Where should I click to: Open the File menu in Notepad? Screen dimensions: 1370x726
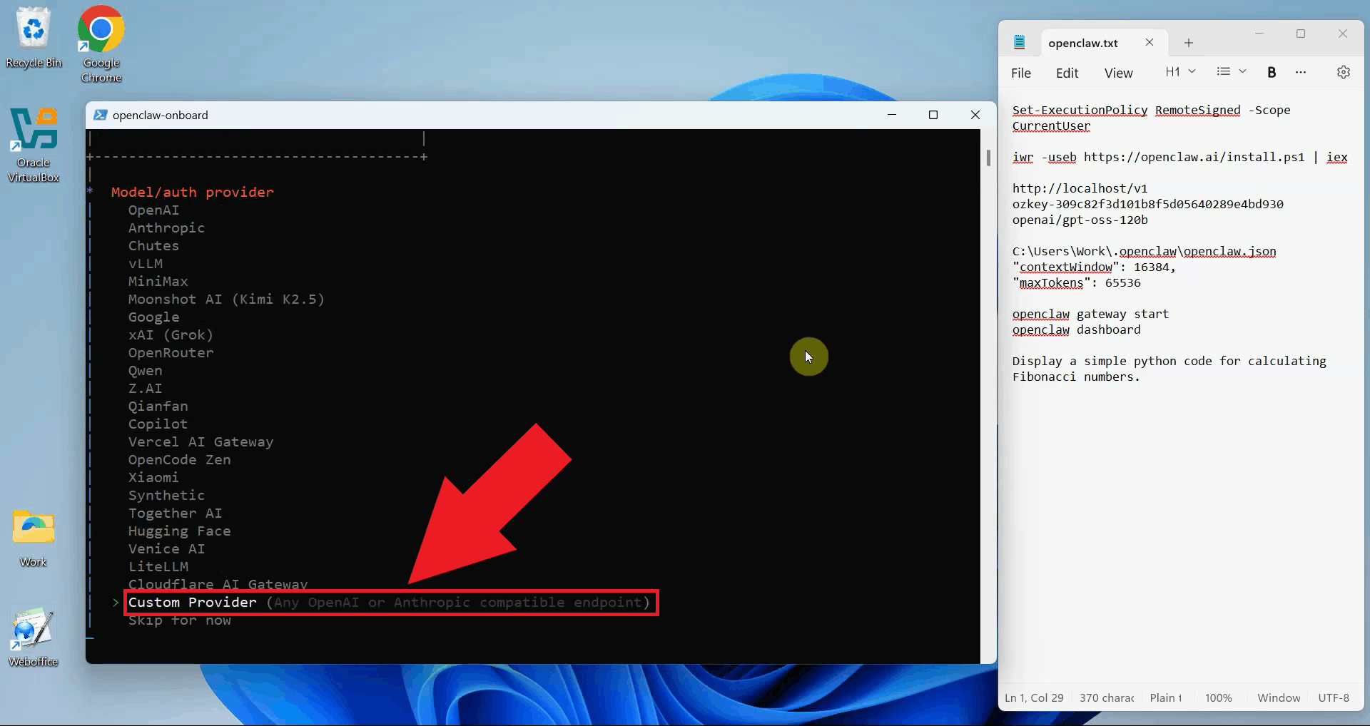pos(1020,73)
